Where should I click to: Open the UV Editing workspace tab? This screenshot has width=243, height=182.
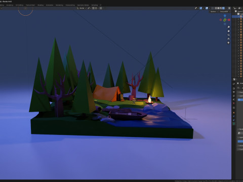tap(19, 5)
